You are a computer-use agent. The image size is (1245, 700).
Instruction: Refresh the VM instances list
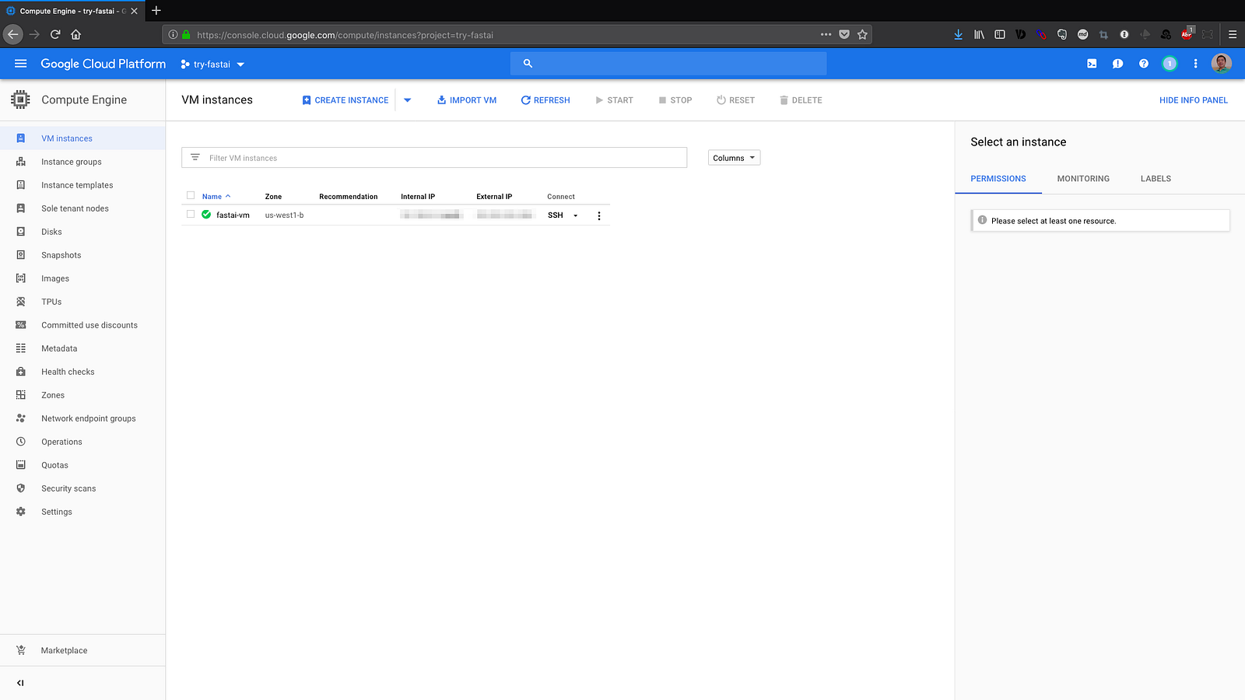[x=545, y=100]
